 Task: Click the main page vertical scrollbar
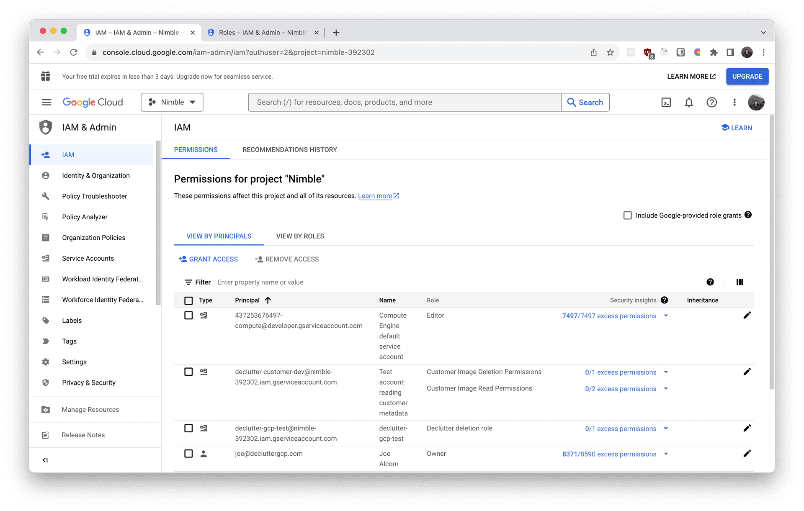[x=772, y=253]
